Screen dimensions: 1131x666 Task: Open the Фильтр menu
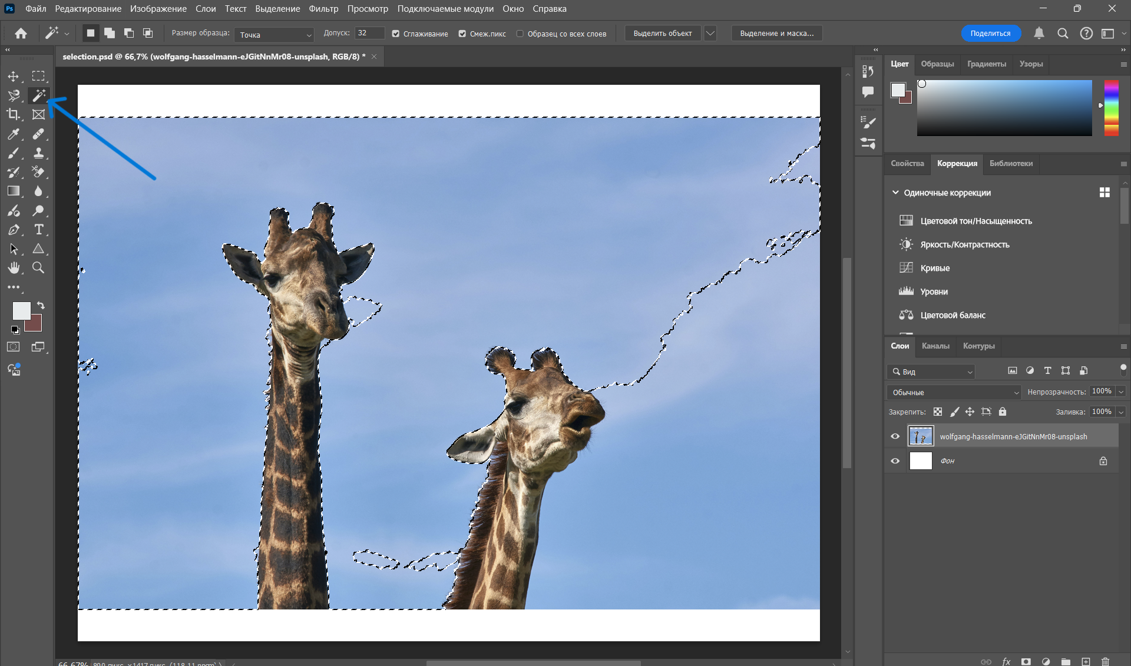[323, 9]
